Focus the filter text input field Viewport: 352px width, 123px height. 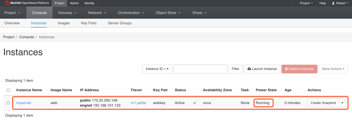[x=200, y=69]
